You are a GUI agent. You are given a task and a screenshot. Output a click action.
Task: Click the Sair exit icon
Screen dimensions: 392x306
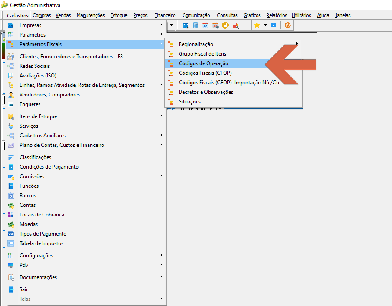[11, 289]
